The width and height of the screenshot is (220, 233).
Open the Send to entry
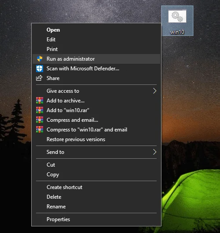point(96,152)
